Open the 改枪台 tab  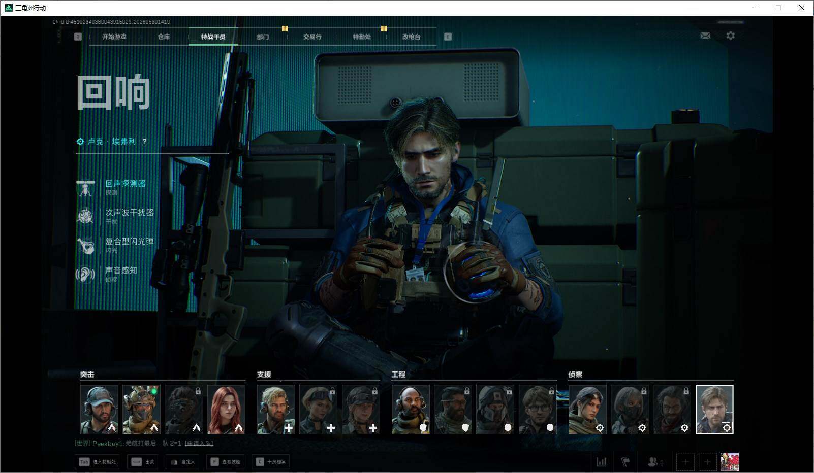click(411, 37)
